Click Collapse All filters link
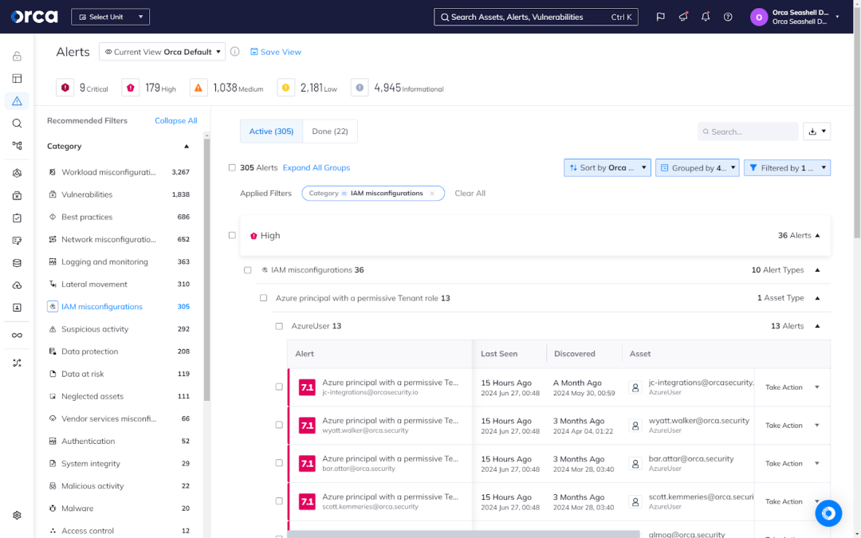 click(x=175, y=121)
